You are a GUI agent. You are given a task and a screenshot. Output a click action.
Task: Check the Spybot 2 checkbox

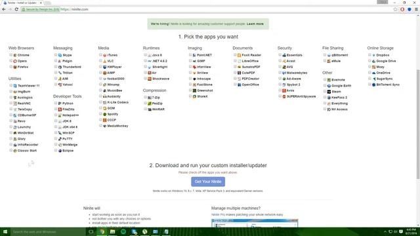(280, 85)
